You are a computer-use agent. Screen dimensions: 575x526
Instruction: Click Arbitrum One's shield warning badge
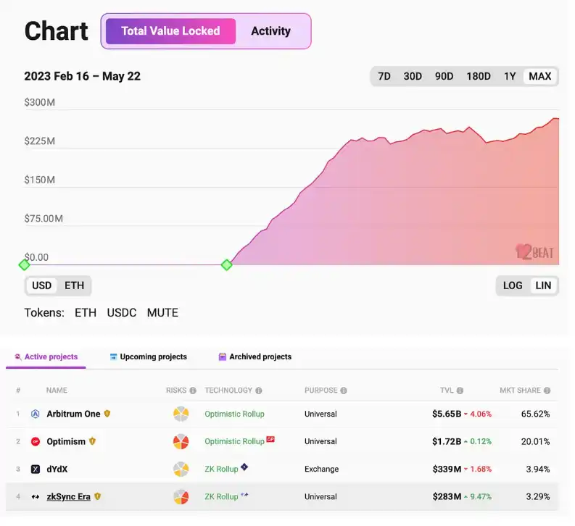(107, 414)
